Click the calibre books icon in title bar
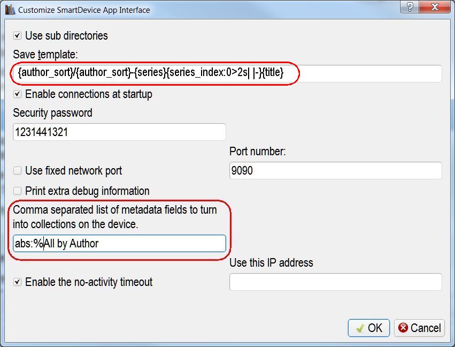455x347 pixels. (10, 10)
